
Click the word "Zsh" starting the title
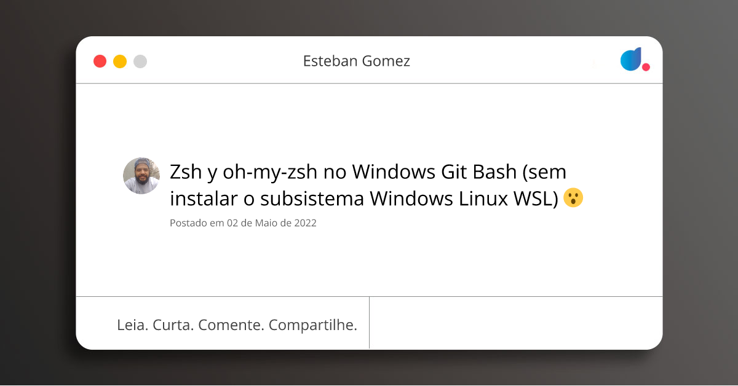186,173
